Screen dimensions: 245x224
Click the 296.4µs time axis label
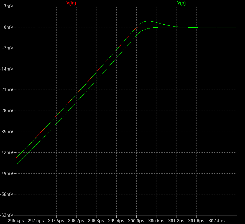[x=16, y=221]
